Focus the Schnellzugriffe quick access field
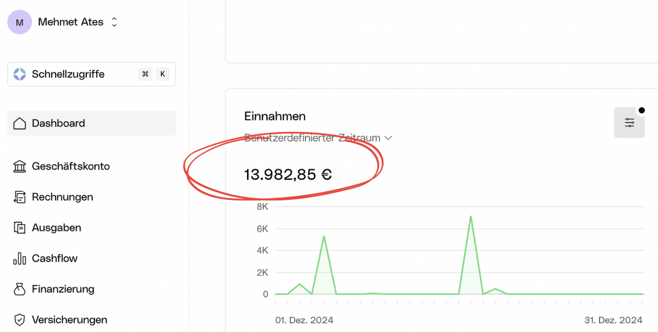The image size is (658, 332). [x=75, y=74]
